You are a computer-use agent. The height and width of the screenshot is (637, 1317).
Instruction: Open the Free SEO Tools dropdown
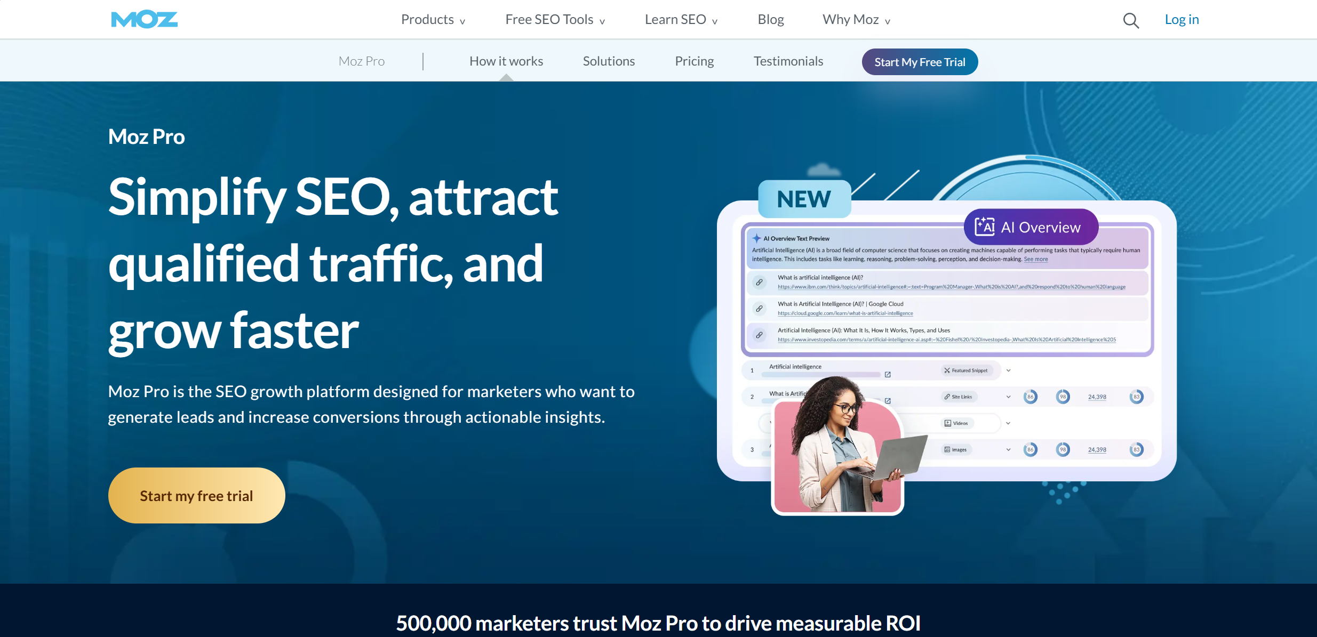[555, 20]
